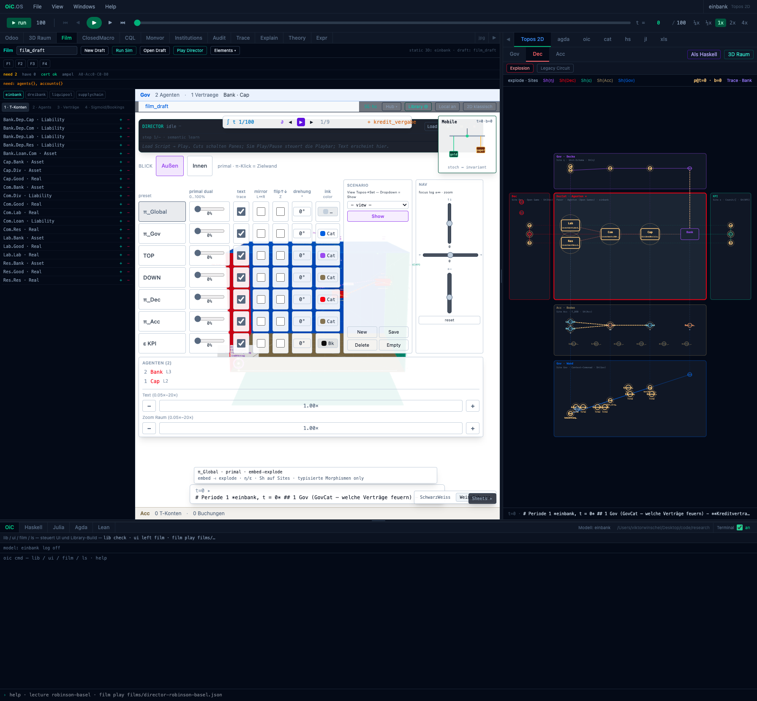Increase Zoom Raum with plus button

[473, 428]
